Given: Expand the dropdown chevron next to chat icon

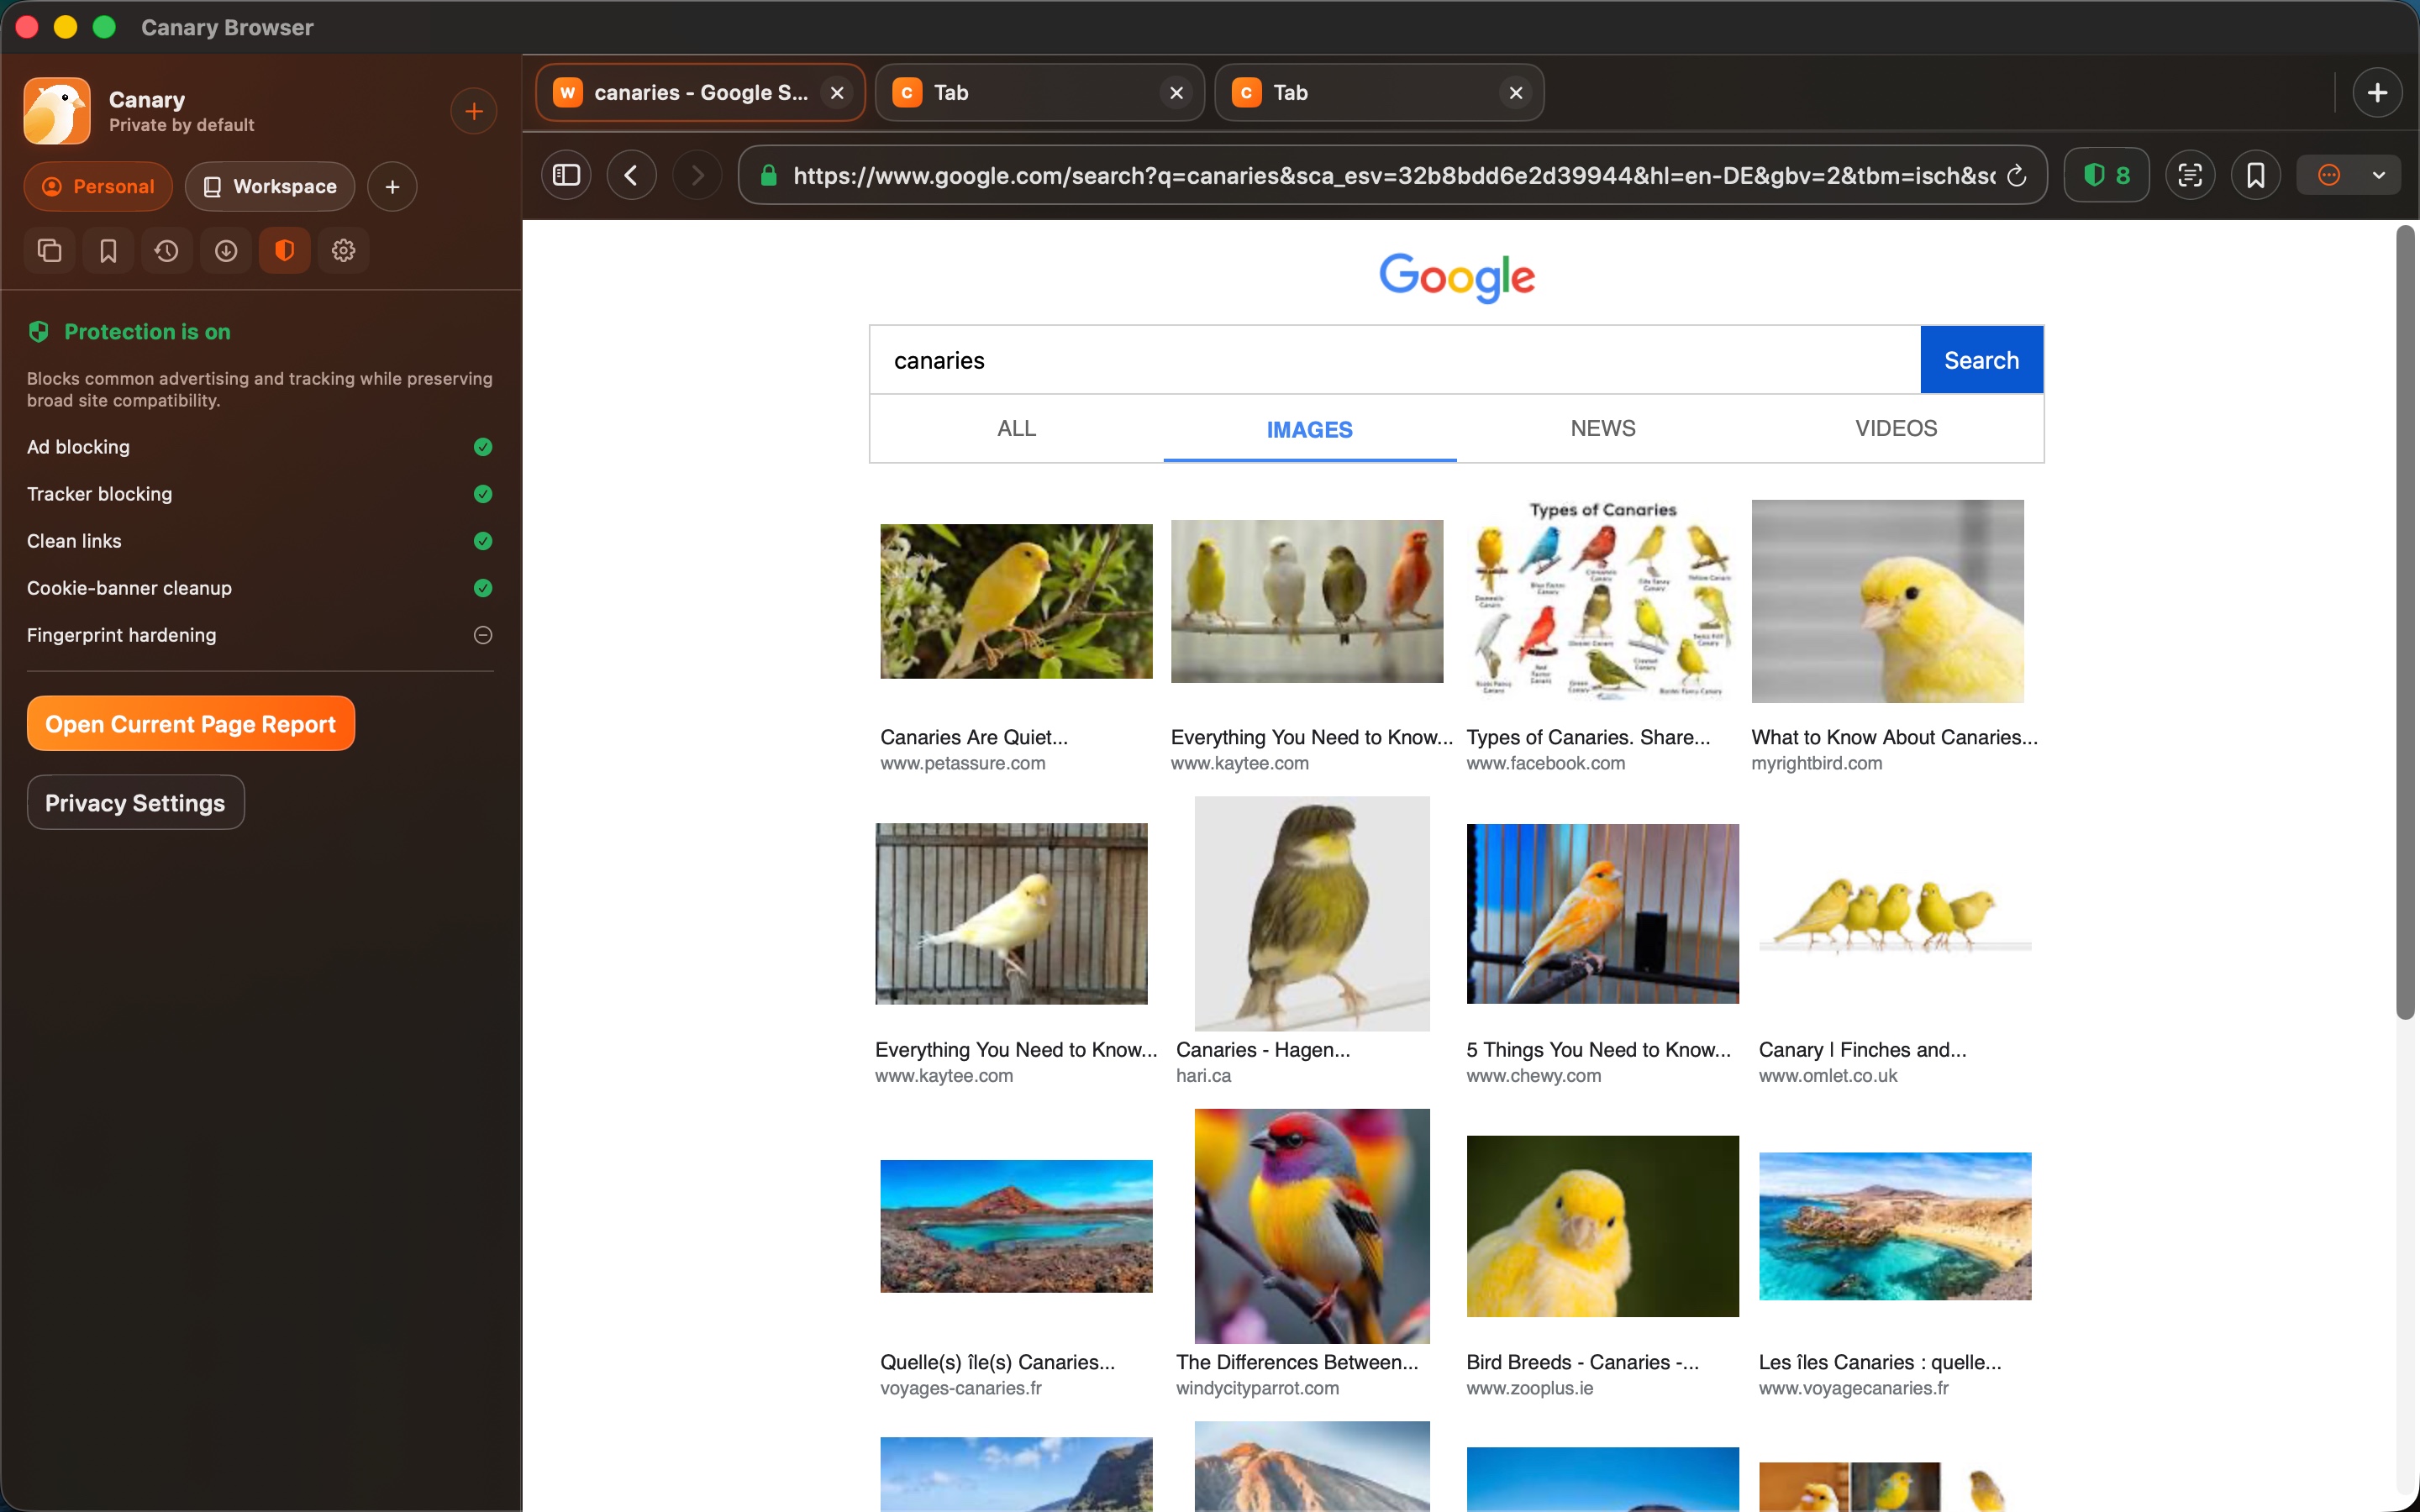Looking at the screenshot, I should pyautogui.click(x=2378, y=175).
